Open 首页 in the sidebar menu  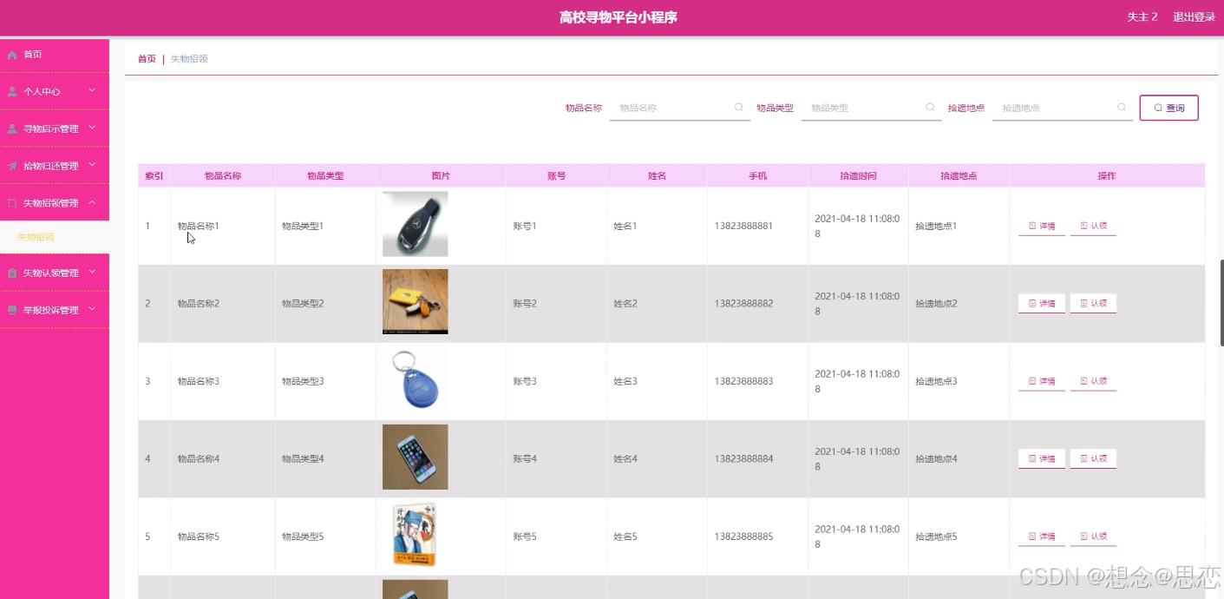click(x=55, y=55)
